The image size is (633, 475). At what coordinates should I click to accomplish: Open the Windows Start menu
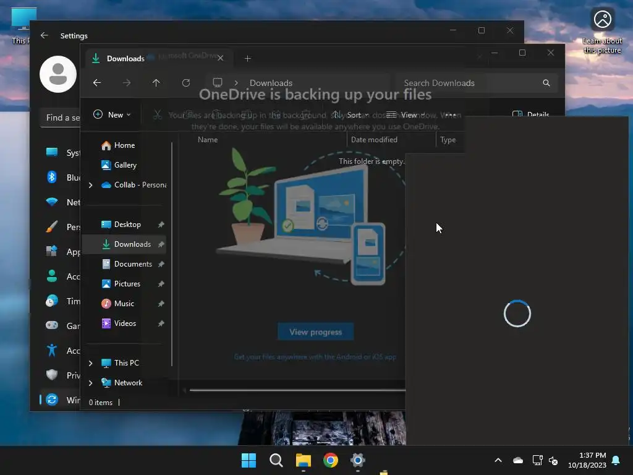(x=249, y=460)
